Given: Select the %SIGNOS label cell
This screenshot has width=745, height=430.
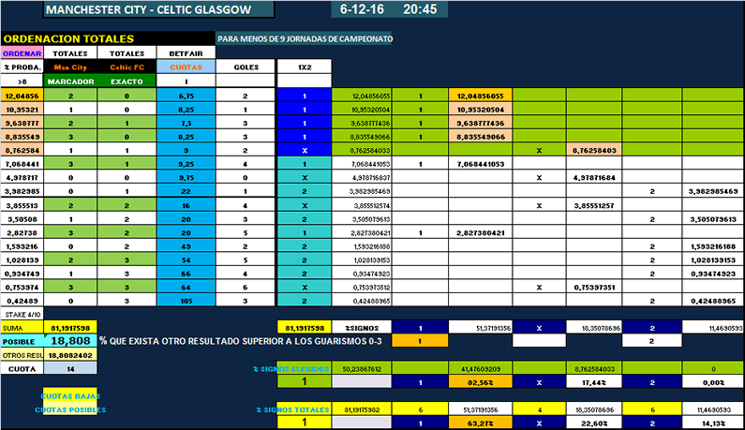Looking at the screenshot, I should click(x=362, y=328).
